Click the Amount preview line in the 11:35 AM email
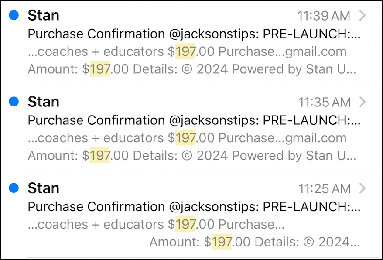 (192, 155)
